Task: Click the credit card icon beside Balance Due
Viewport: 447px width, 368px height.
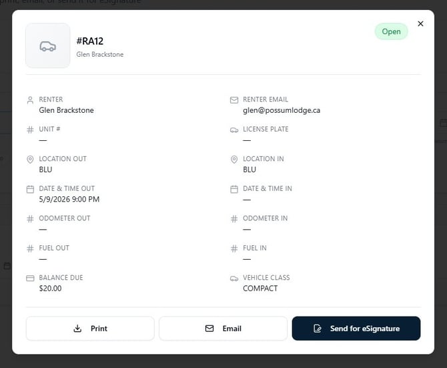Action: click(x=30, y=278)
